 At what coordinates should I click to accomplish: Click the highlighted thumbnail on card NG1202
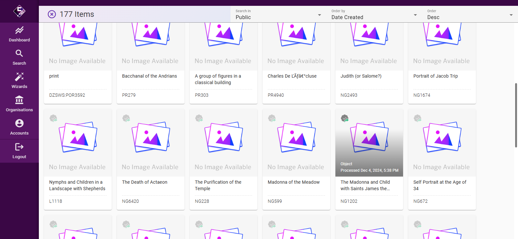369,143
